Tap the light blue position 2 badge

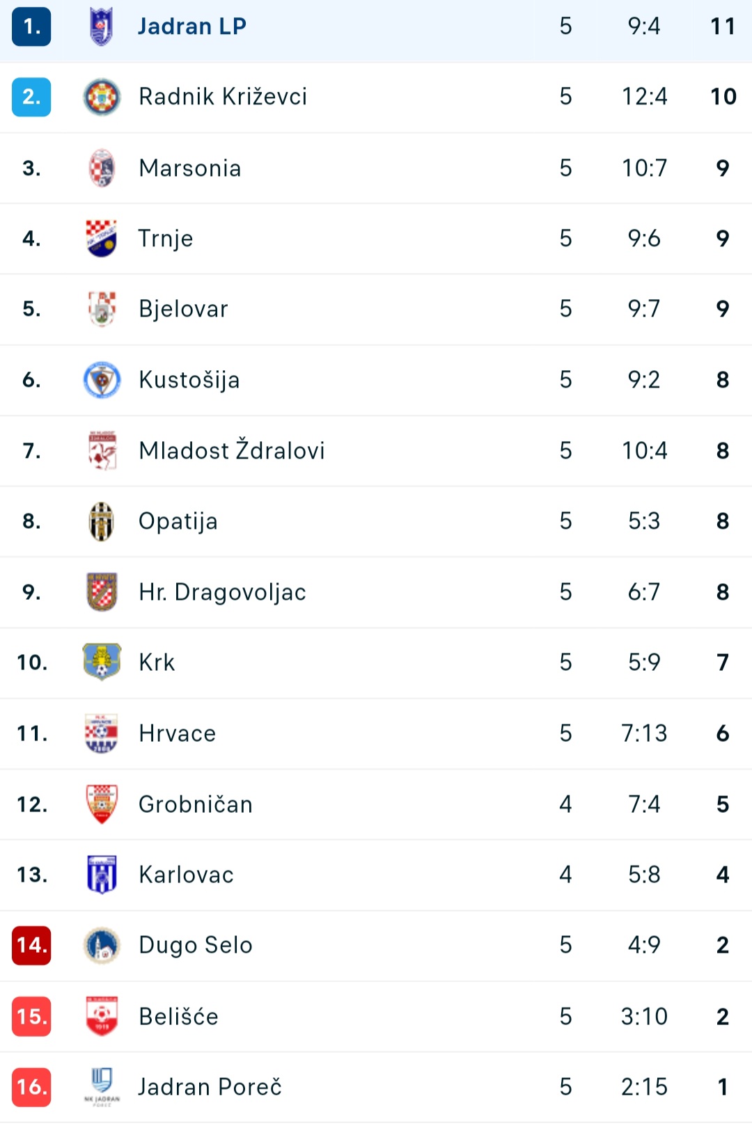pyautogui.click(x=31, y=97)
